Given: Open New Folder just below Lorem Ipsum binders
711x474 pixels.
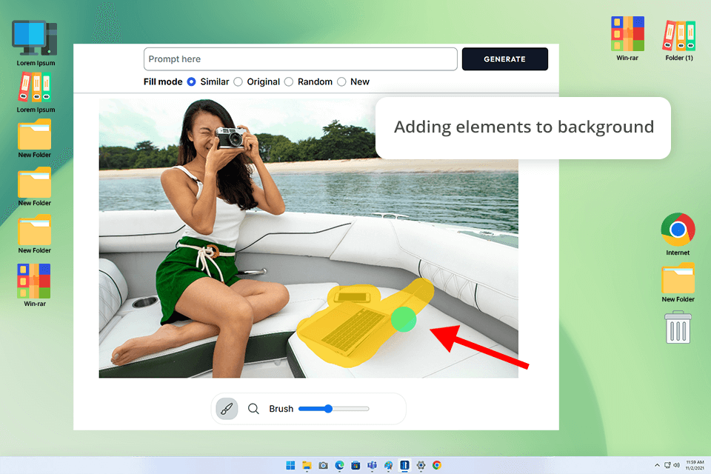Looking at the screenshot, I should tap(35, 134).
